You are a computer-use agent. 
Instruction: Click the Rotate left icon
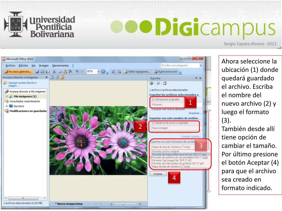114,72
